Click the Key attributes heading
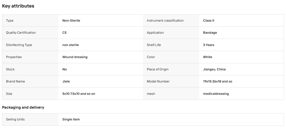 coord(18,6)
